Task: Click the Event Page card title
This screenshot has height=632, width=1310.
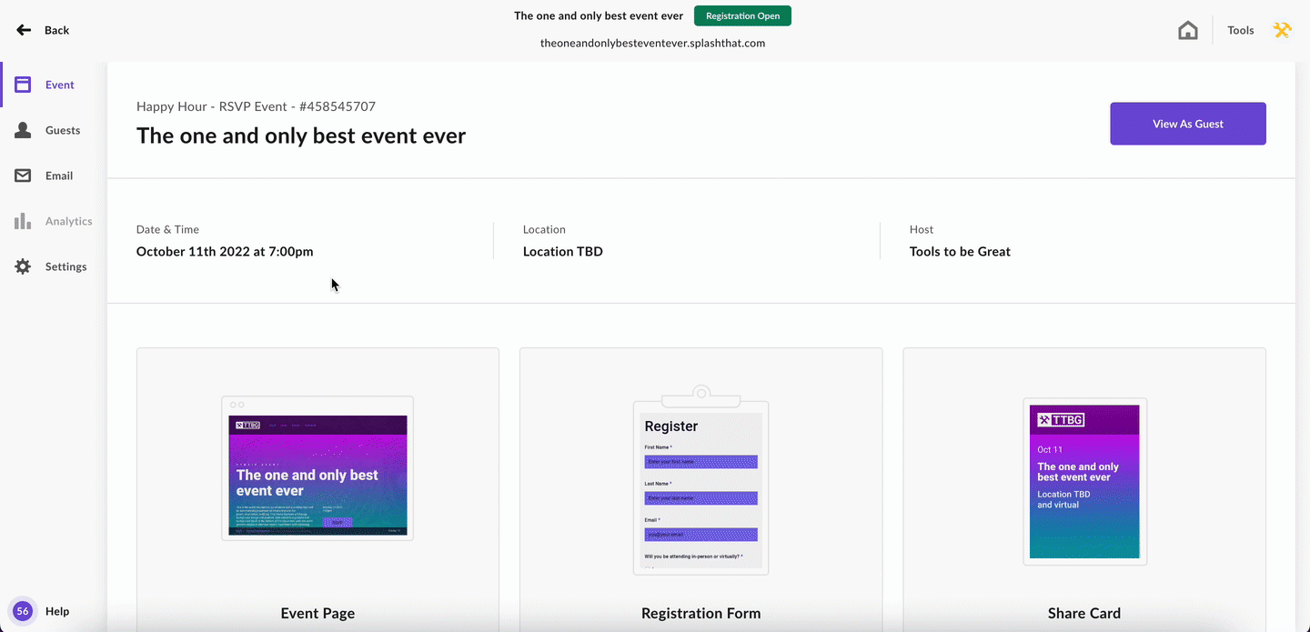Action: coord(317,613)
